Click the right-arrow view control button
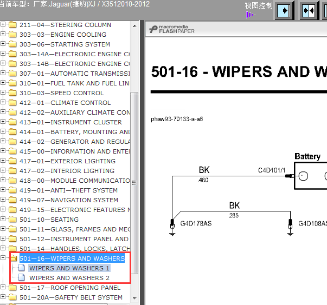 (284, 10)
